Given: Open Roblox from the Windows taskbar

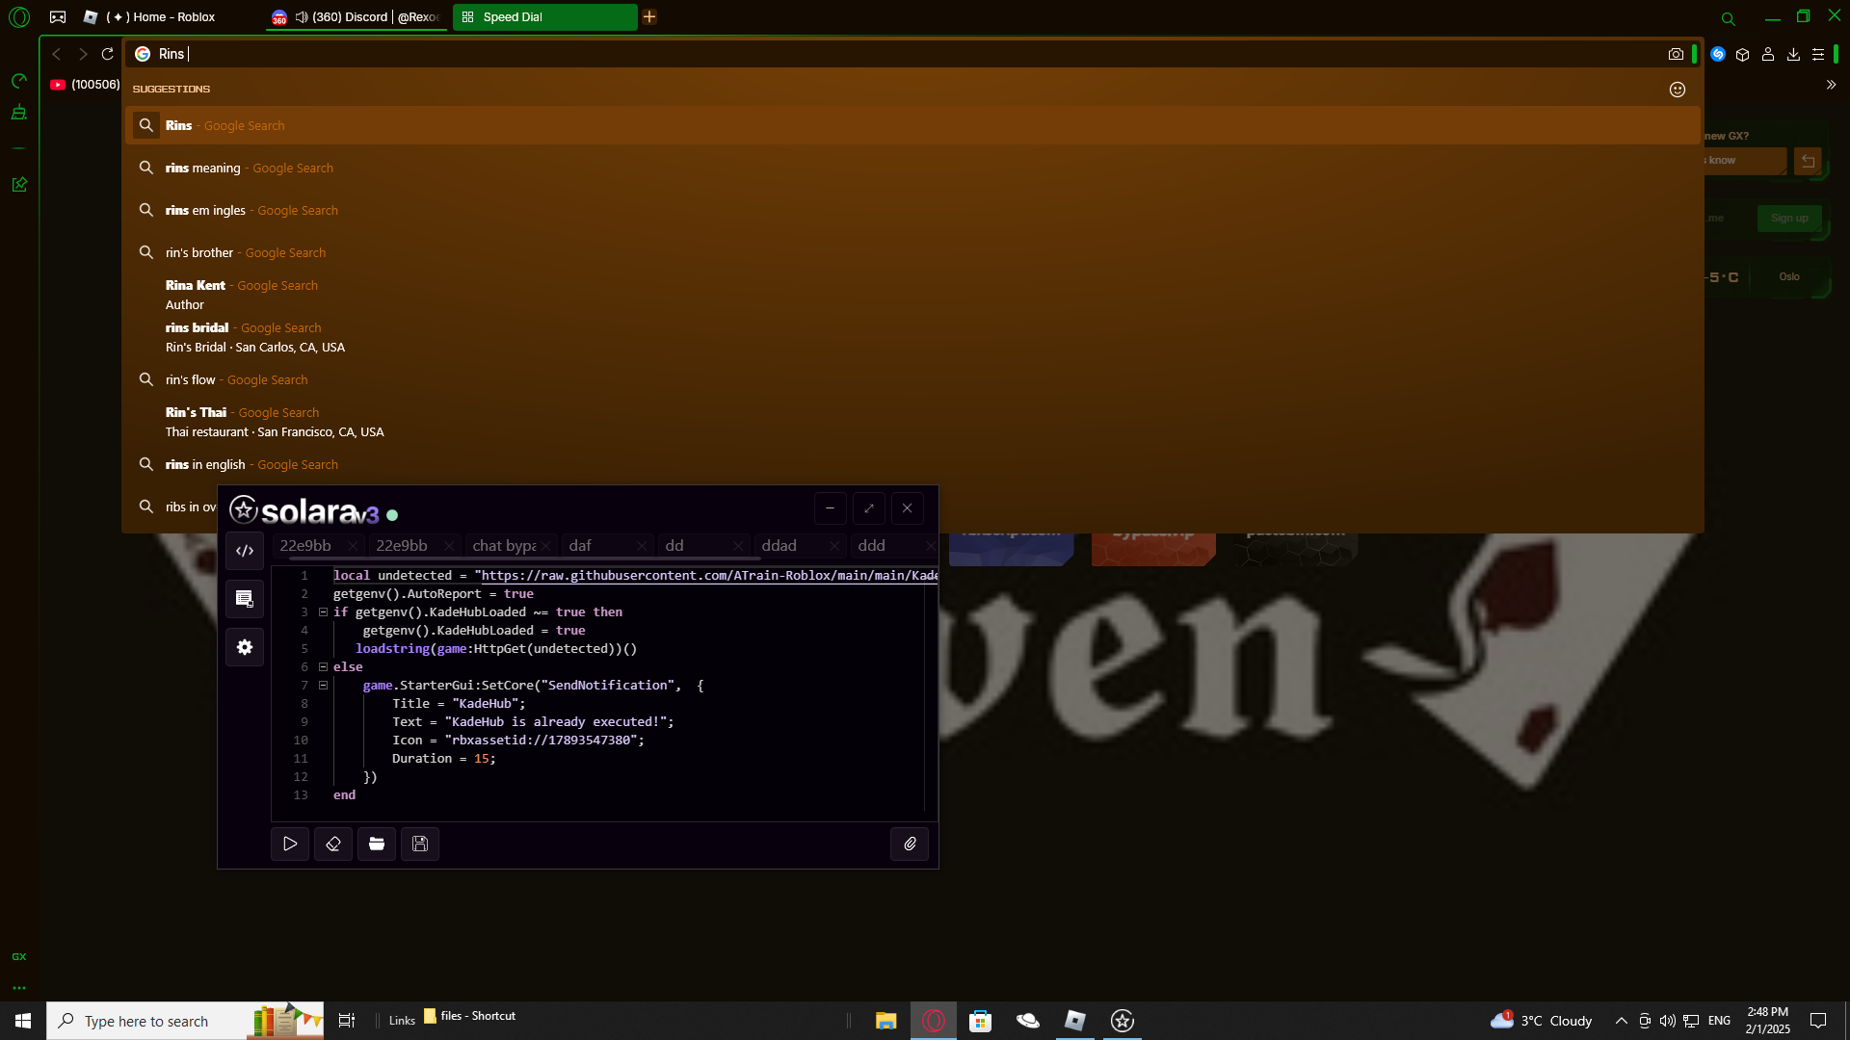Looking at the screenshot, I should tap(1074, 1021).
